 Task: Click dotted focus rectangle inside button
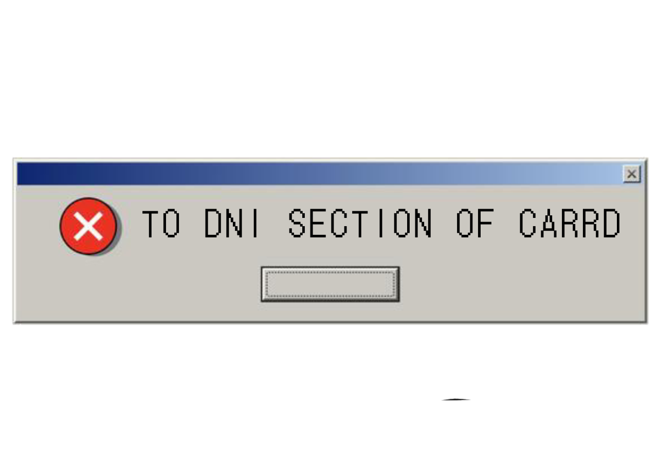click(x=330, y=284)
